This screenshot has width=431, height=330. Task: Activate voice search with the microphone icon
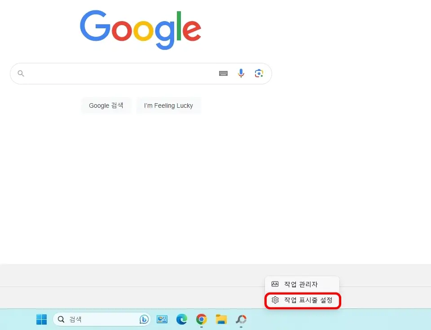241,73
